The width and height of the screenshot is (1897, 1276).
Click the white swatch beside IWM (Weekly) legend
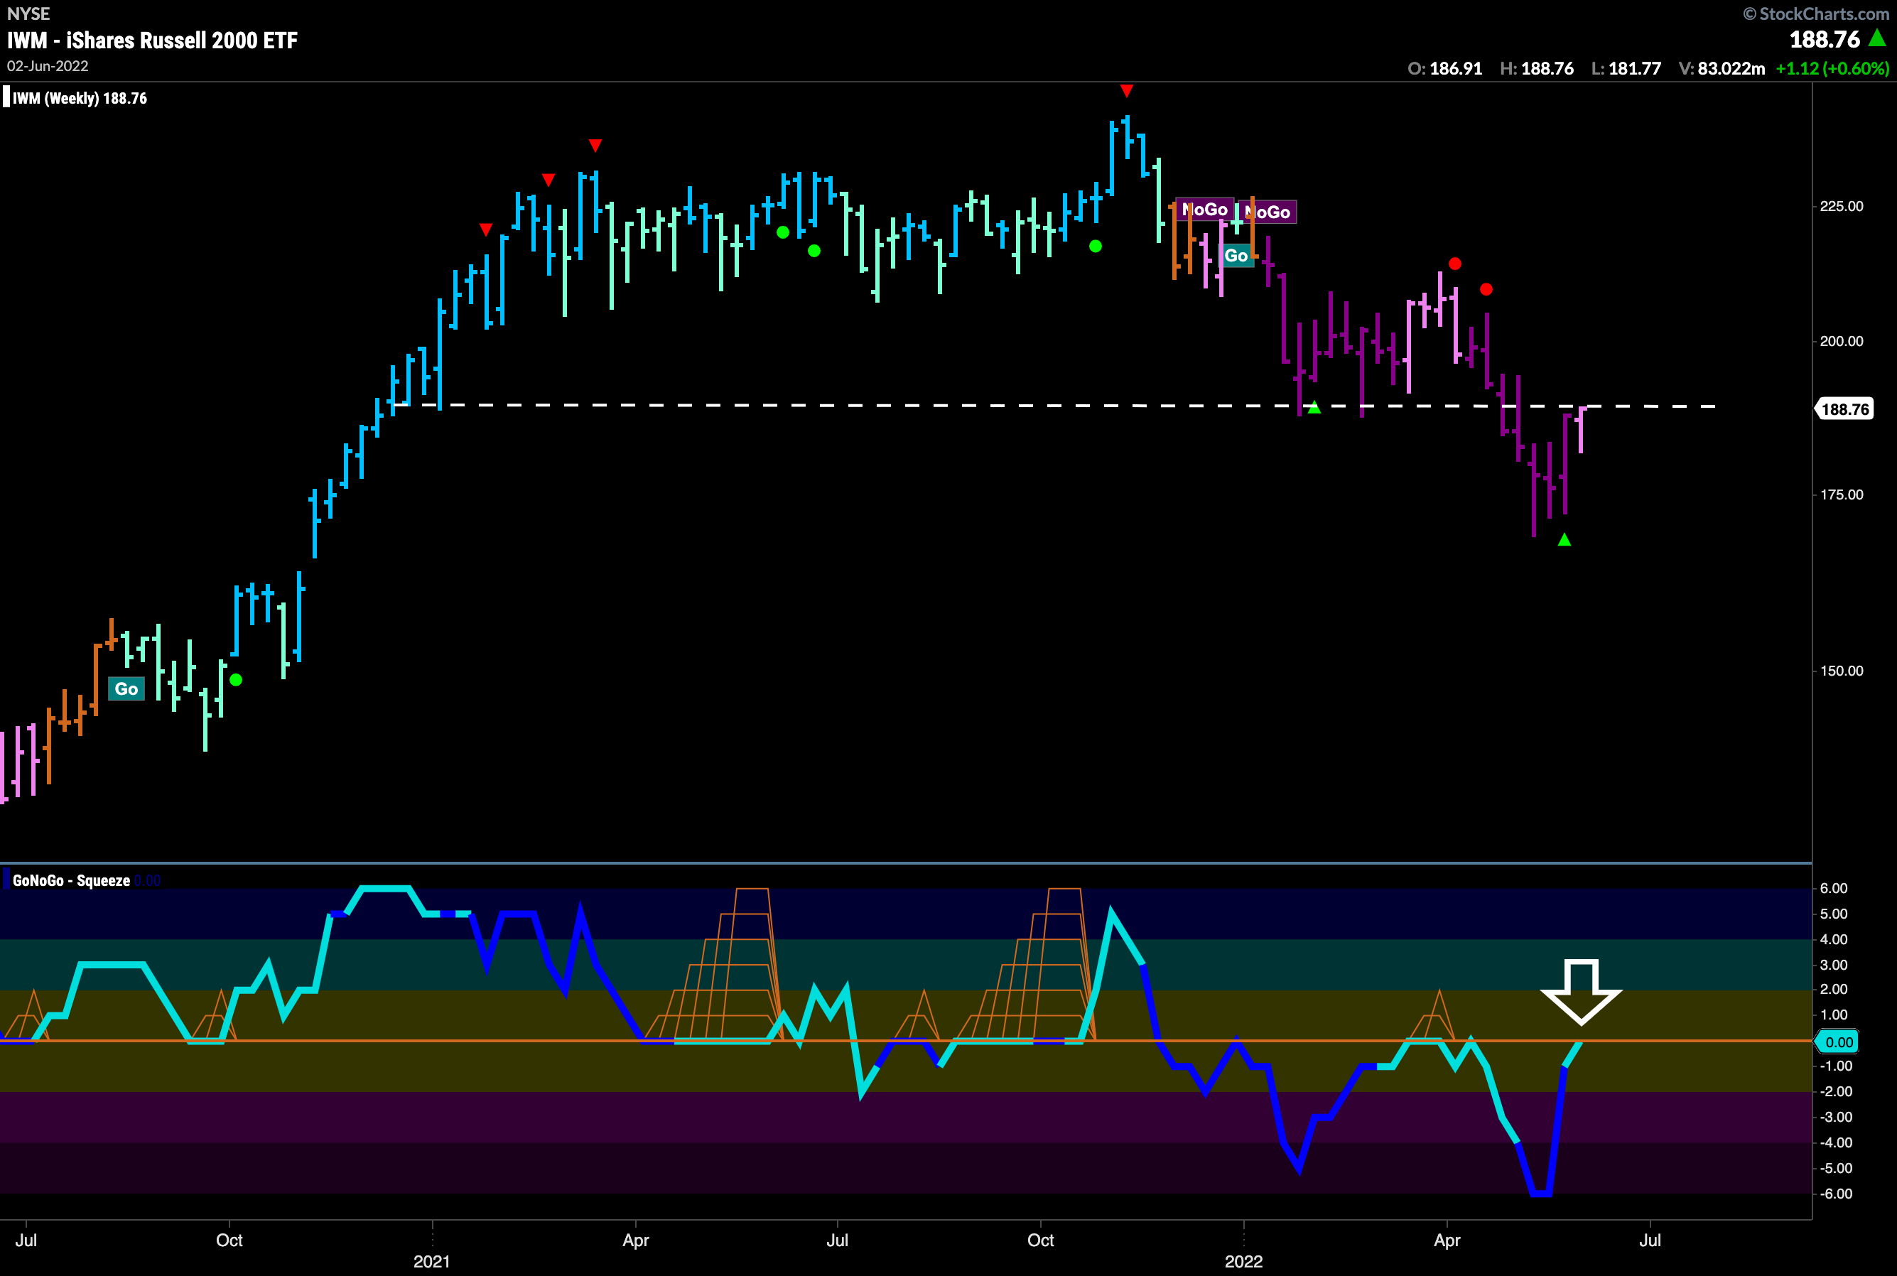(6, 97)
